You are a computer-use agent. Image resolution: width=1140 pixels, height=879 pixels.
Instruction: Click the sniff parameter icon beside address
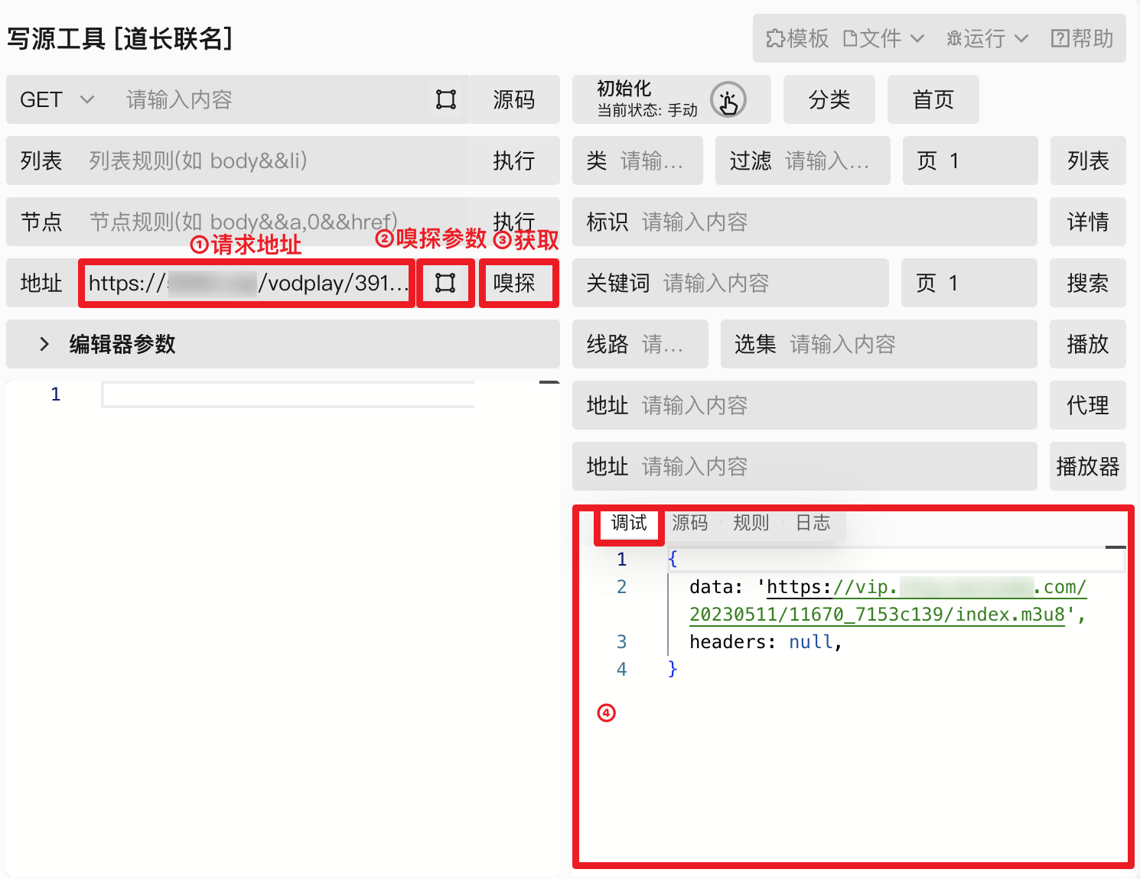pos(445,283)
